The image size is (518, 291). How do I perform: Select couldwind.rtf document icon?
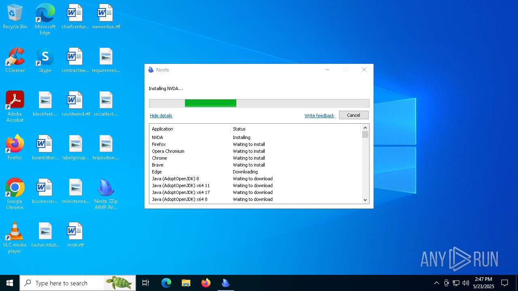point(75,104)
